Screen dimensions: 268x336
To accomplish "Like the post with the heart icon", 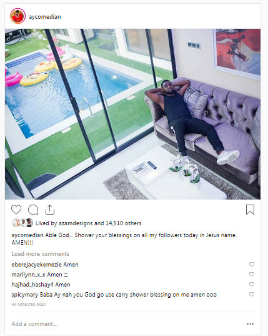I will (16, 210).
